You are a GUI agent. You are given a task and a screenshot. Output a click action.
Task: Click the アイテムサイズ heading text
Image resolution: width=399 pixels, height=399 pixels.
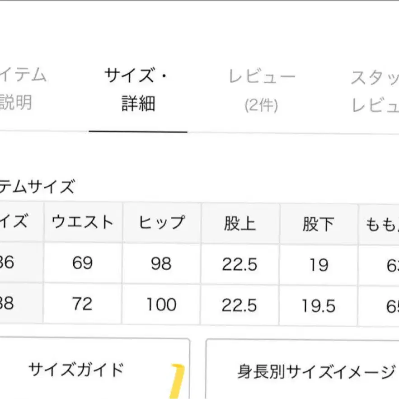pyautogui.click(x=37, y=186)
